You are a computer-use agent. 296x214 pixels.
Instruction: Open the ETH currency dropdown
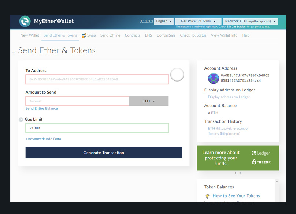pos(149,101)
